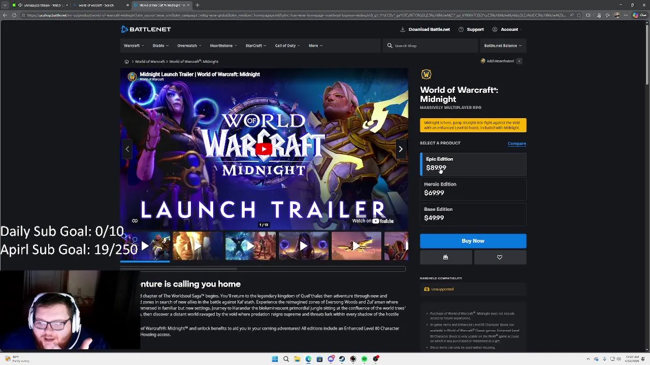Select the second blond character thumbnail

(x=198, y=246)
